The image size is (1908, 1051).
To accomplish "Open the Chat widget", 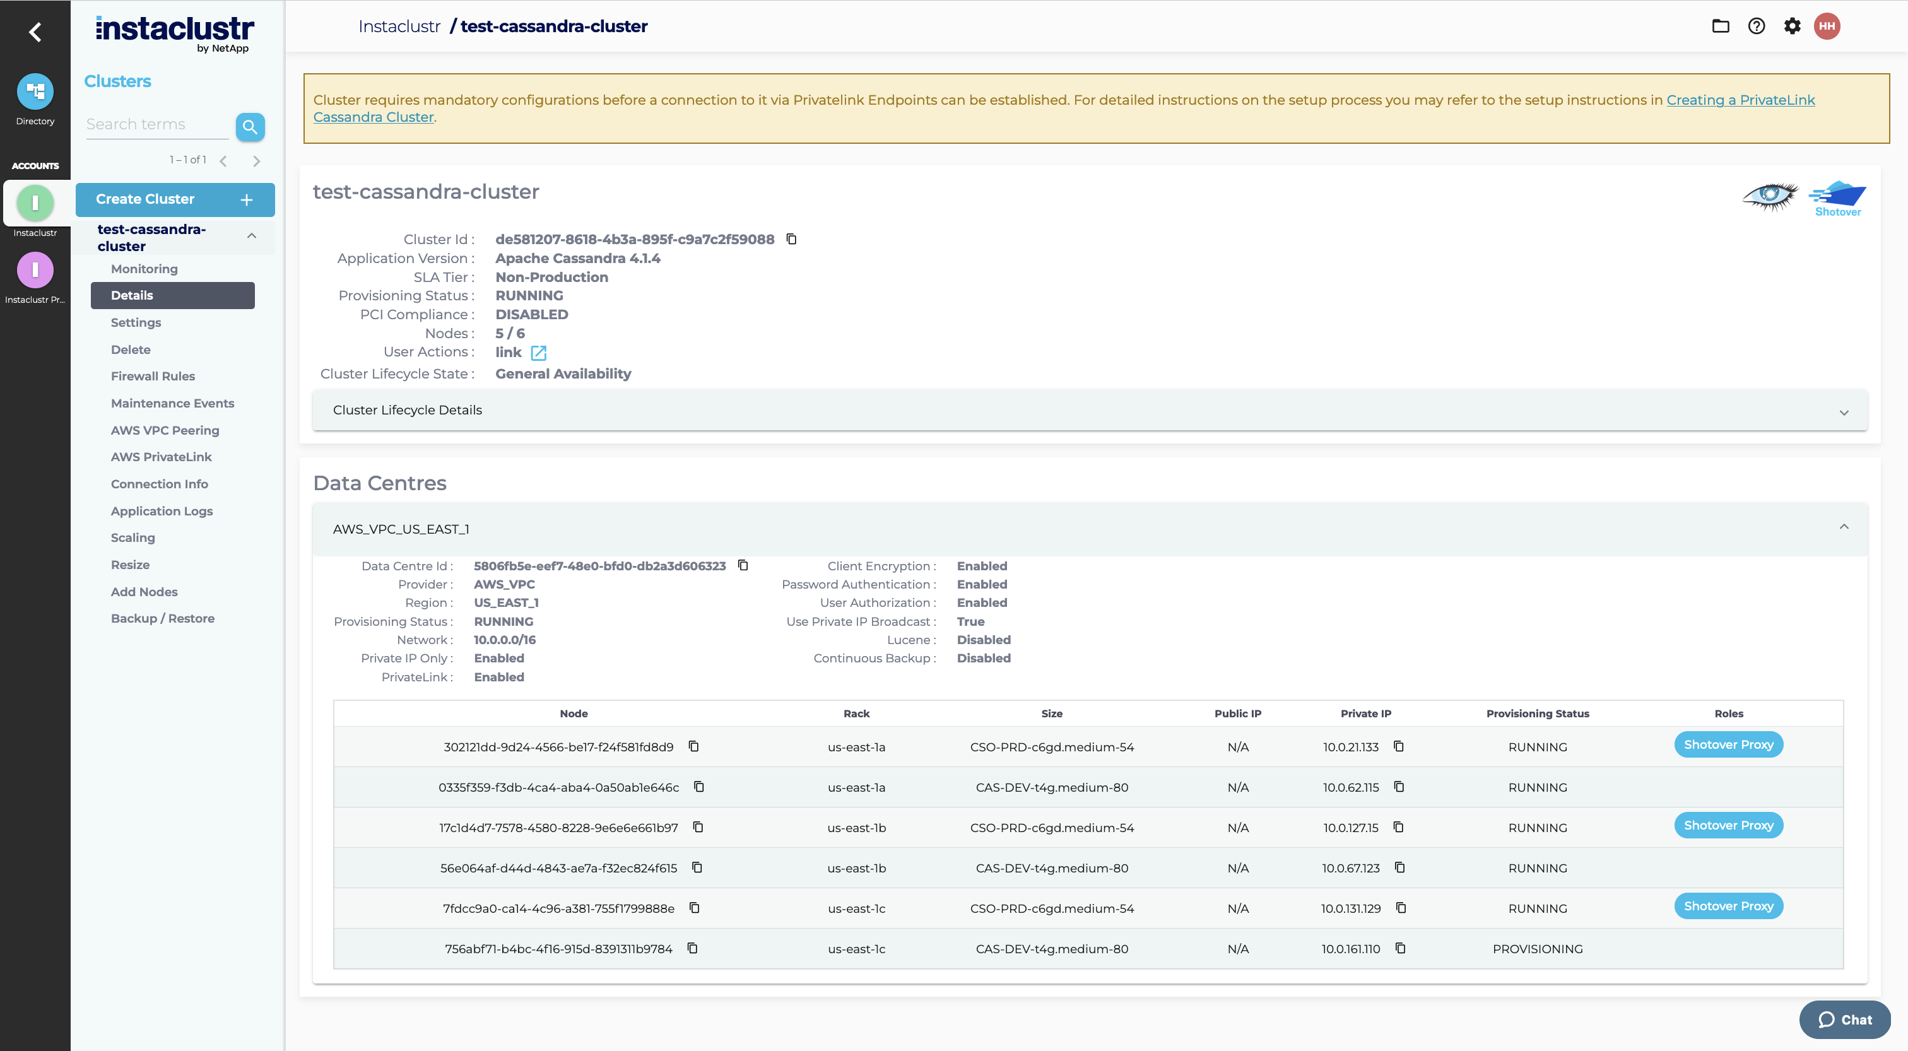I will pyautogui.click(x=1844, y=1019).
